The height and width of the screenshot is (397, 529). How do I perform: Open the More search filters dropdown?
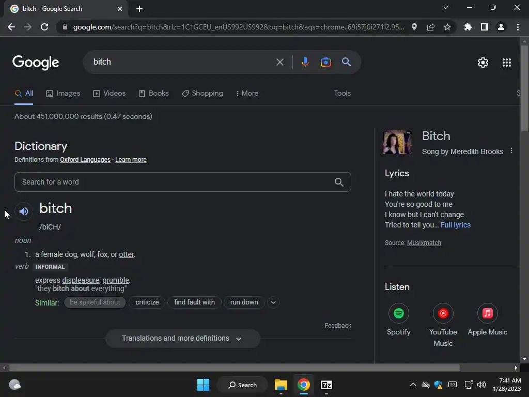coord(247,94)
